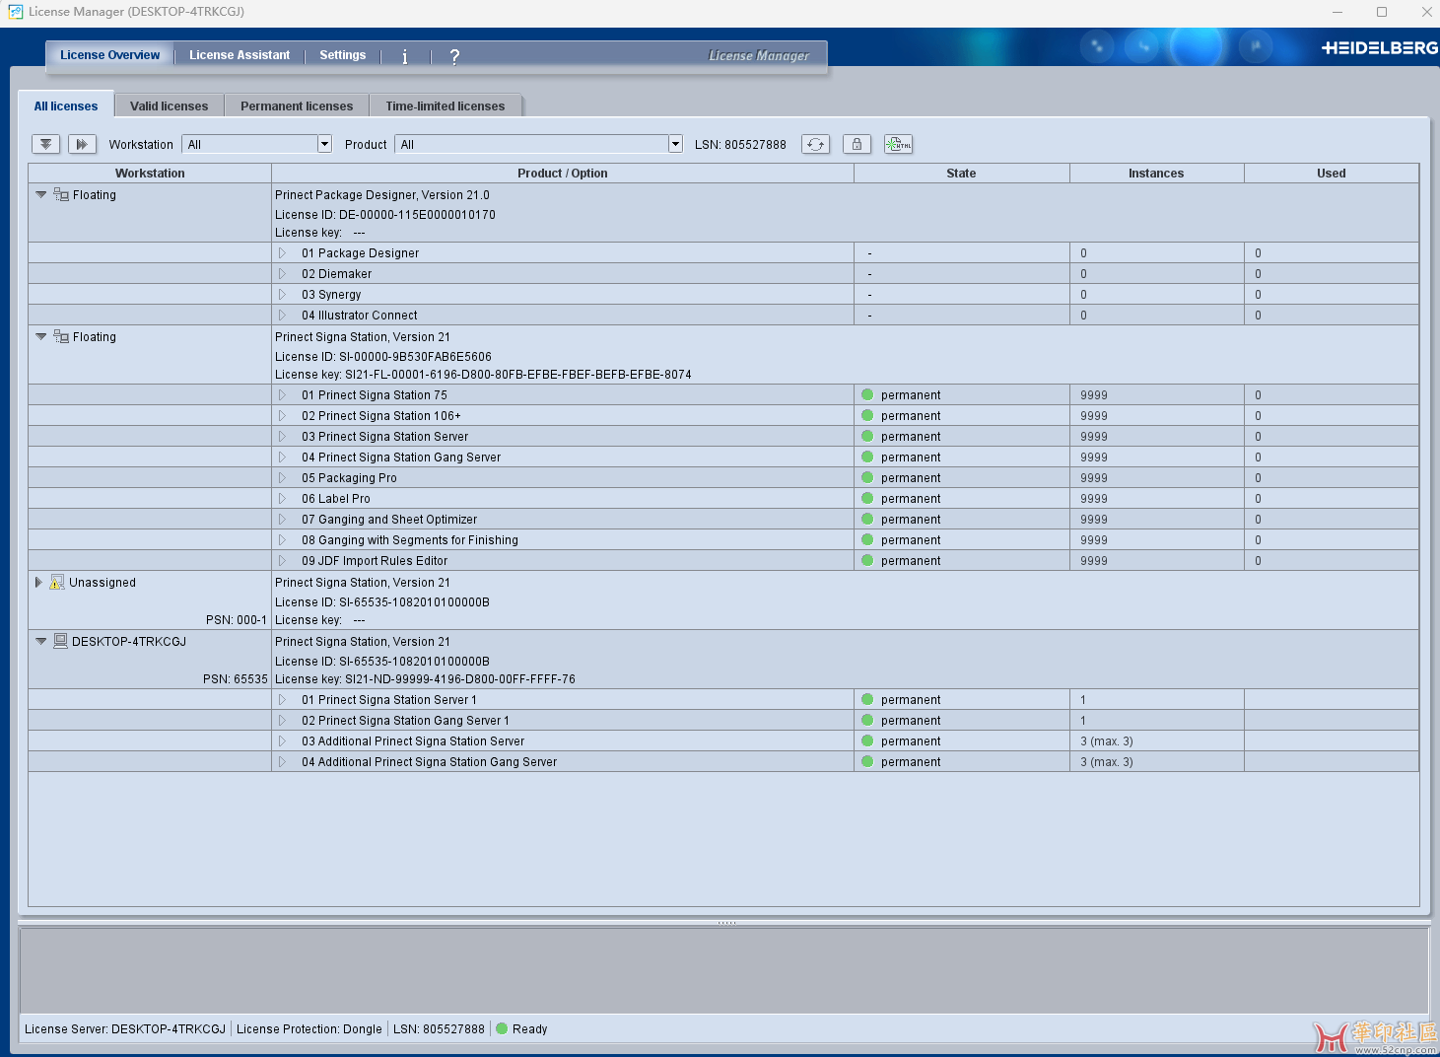Expand the Unassigned license group
The width and height of the screenshot is (1440, 1057).
[38, 582]
